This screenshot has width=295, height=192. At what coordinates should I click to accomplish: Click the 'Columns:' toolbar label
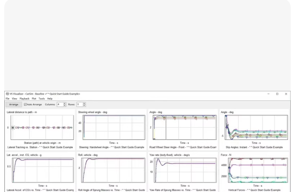pyautogui.click(x=50, y=105)
